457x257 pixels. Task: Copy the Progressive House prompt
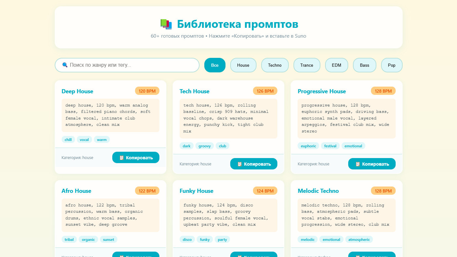pos(372,164)
